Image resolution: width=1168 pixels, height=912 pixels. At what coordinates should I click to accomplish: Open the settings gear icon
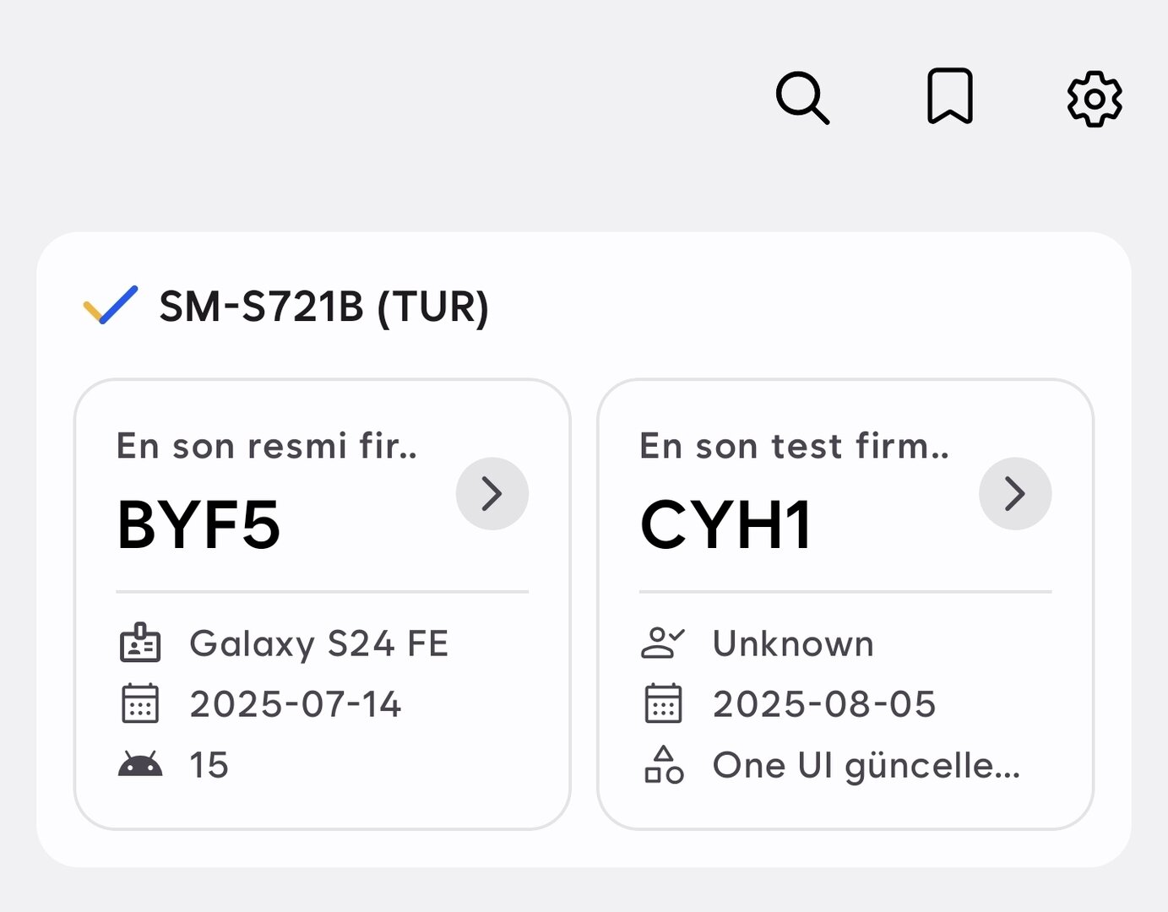coord(1095,99)
